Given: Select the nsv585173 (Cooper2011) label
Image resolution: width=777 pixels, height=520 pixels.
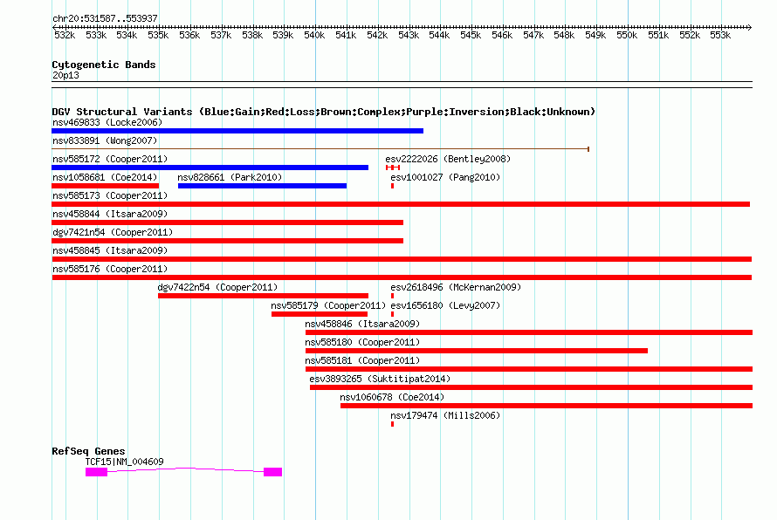Looking at the screenshot, I should 110,195.
